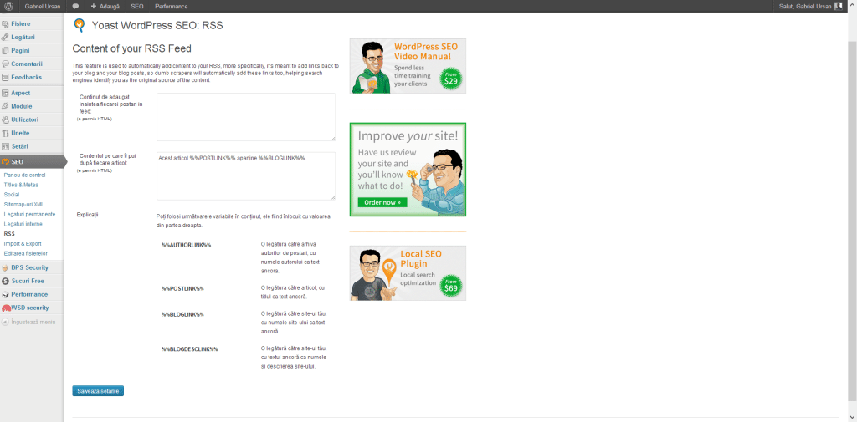Open the Setări menu label
Image resolution: width=857 pixels, height=422 pixels.
(20, 146)
